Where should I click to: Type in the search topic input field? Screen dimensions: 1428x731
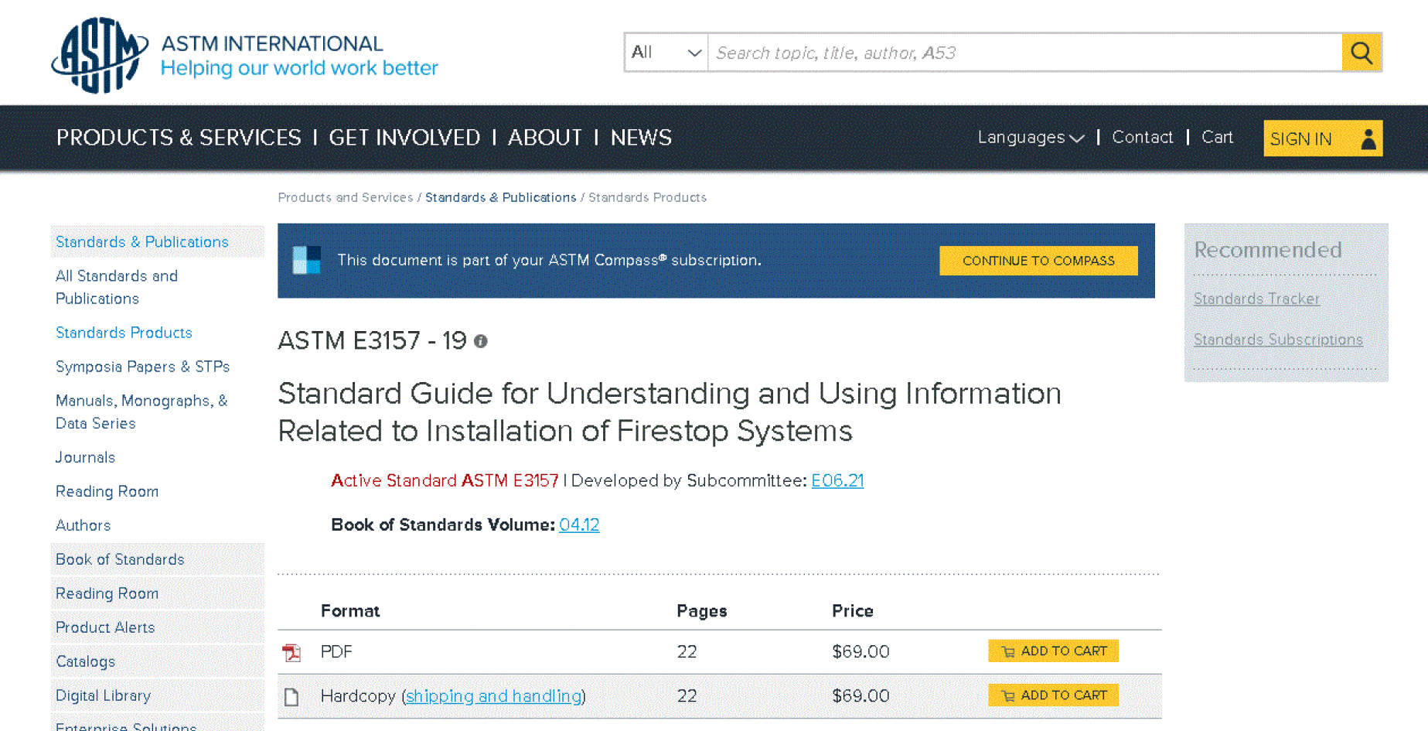[x=1024, y=53]
